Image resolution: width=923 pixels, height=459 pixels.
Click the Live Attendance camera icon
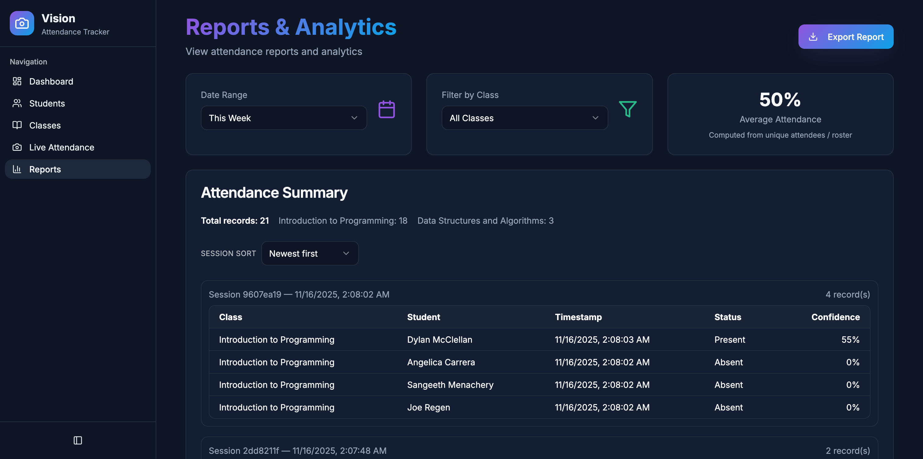coord(17,147)
